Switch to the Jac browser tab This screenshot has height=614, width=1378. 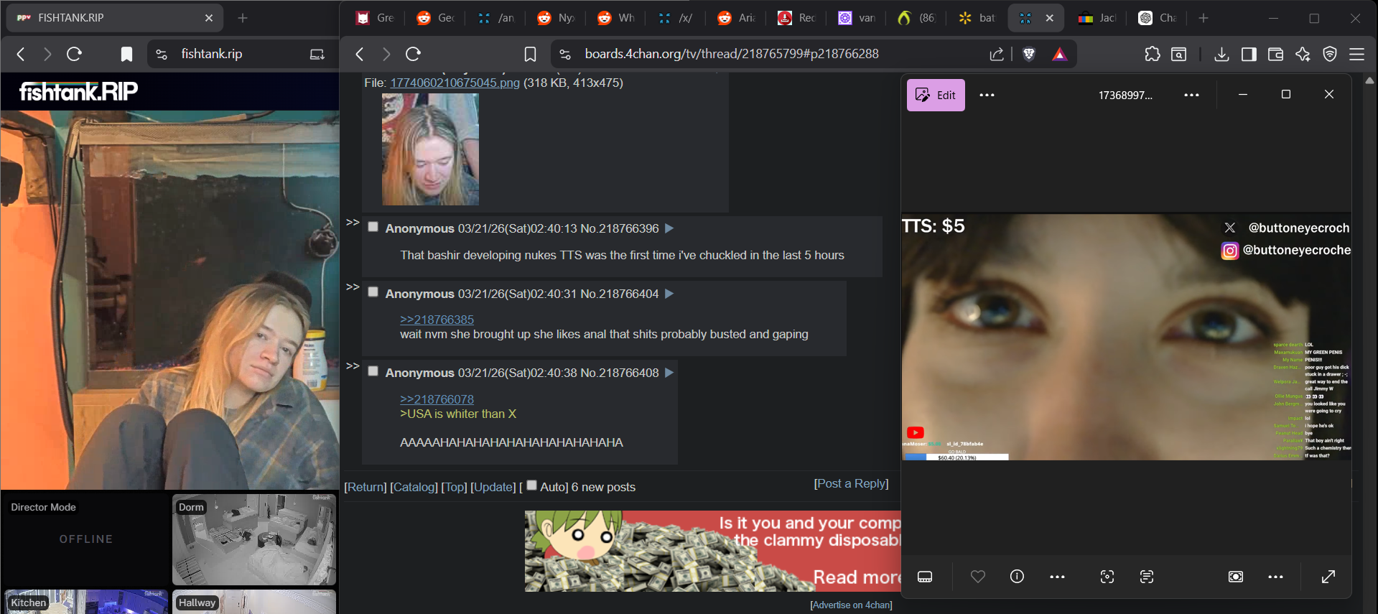tap(1097, 18)
